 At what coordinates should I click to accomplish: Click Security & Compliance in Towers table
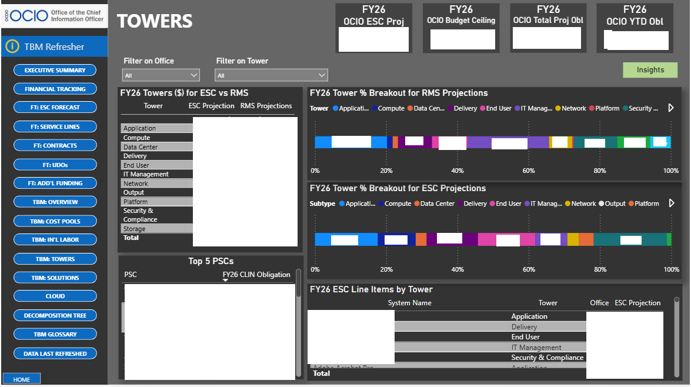(x=156, y=215)
